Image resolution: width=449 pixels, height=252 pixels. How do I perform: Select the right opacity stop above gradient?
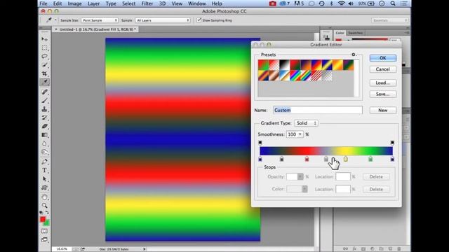click(x=392, y=143)
